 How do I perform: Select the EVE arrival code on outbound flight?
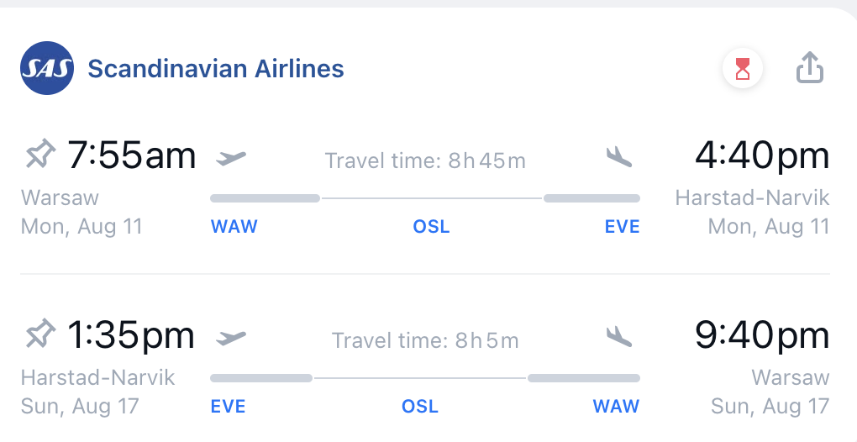coord(622,226)
